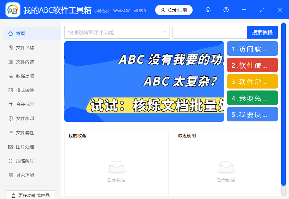
Task: Click the home icon in sidebar
Action: tap(11, 33)
